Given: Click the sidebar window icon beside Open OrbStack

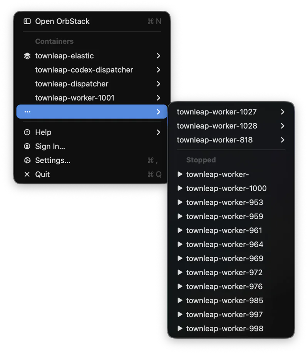Looking at the screenshot, I should [27, 21].
